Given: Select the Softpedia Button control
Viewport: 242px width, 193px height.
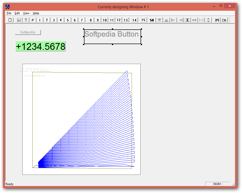Looking at the screenshot, I should point(112,37).
